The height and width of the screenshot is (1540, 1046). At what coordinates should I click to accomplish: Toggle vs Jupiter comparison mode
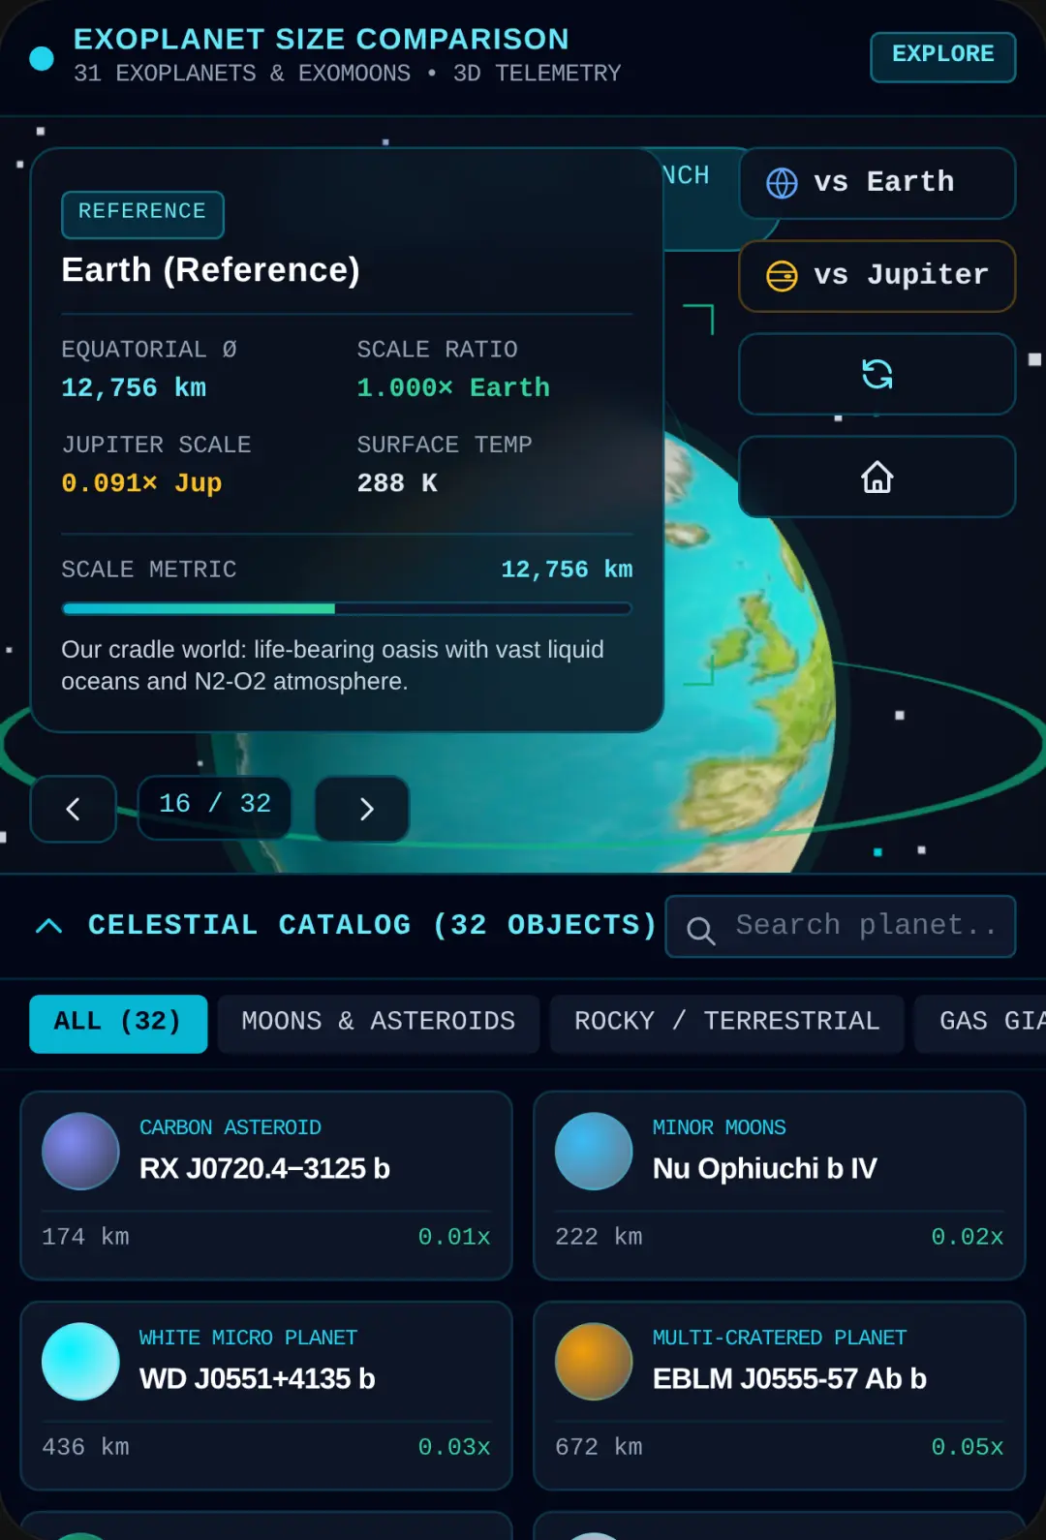[x=877, y=276]
